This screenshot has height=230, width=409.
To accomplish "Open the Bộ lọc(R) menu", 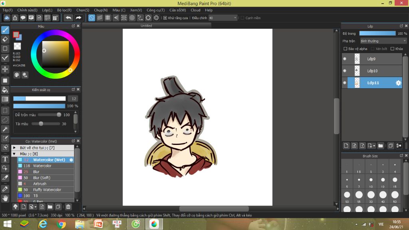I will click(x=64, y=10).
